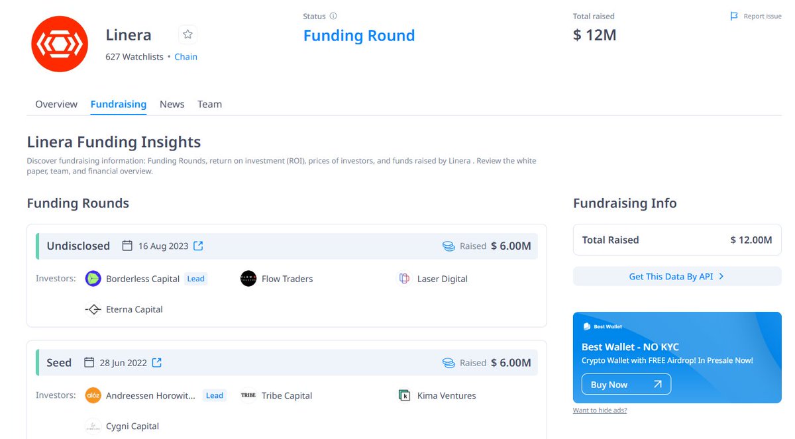This screenshot has width=795, height=439.
Task: Open external link icon for 16 Aug 2023 round
Action: coord(198,246)
